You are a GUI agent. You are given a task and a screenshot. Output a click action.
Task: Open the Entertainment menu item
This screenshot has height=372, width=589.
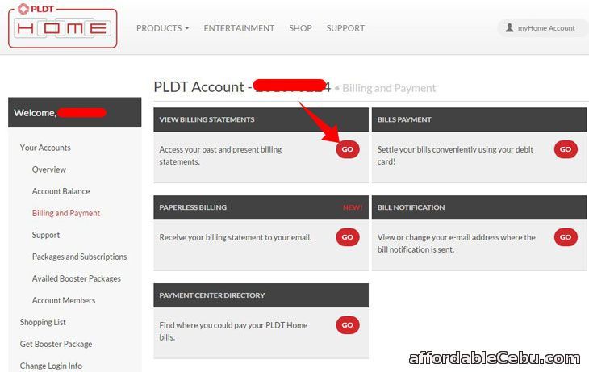pyautogui.click(x=239, y=28)
